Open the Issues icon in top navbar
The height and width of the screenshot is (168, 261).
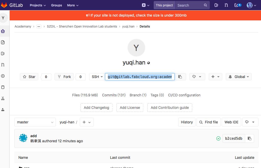(x=216, y=5)
